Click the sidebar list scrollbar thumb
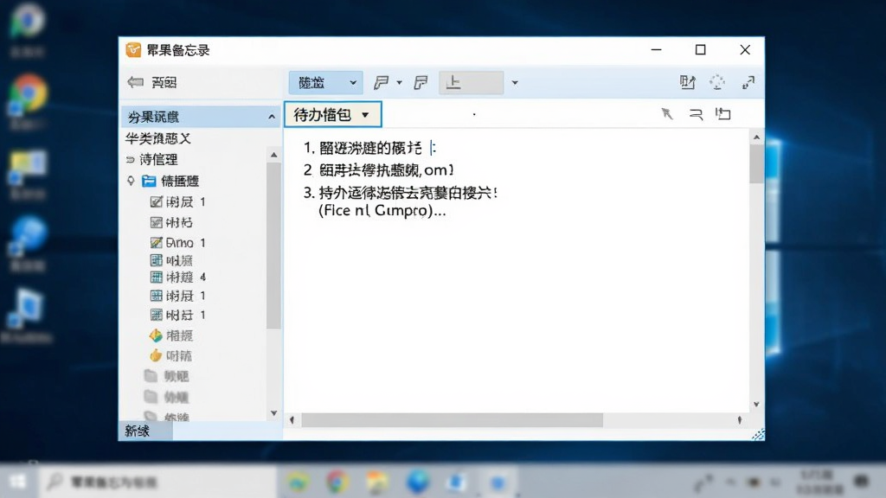 pyautogui.click(x=274, y=246)
